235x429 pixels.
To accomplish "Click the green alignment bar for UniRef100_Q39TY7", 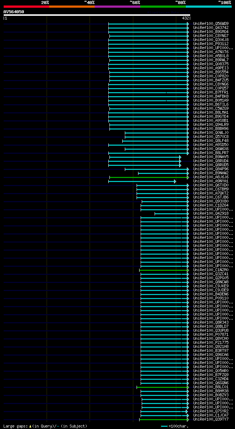I will coord(164,419).
